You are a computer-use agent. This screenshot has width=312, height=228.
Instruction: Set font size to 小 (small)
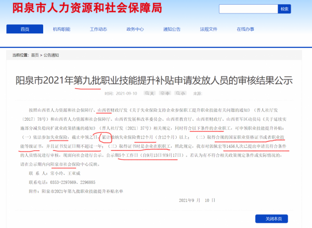pos(180,93)
